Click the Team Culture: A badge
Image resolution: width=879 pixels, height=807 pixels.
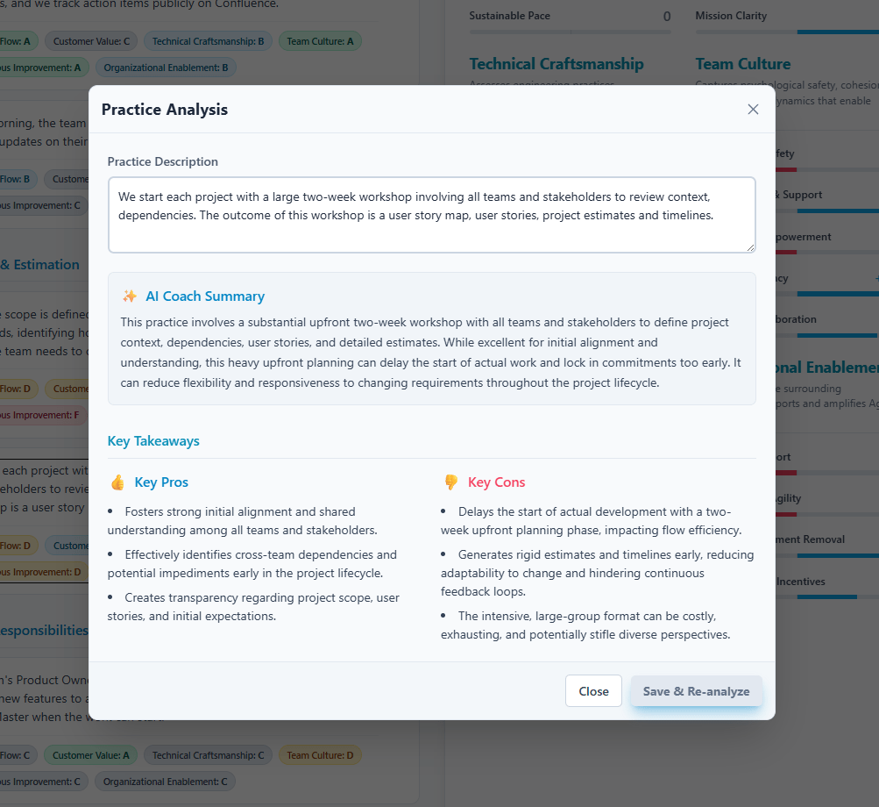[320, 40]
